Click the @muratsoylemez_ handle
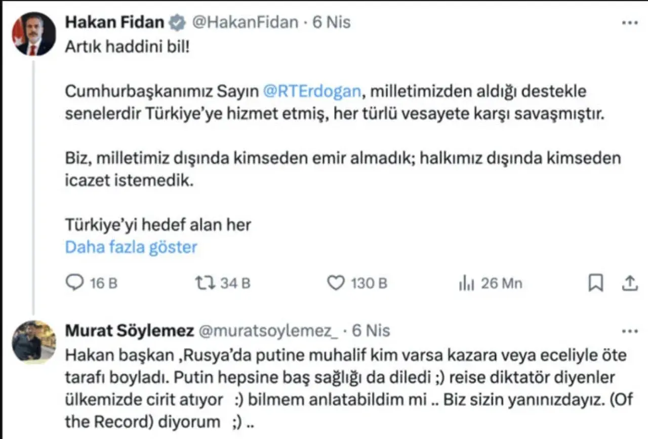 [x=270, y=331]
